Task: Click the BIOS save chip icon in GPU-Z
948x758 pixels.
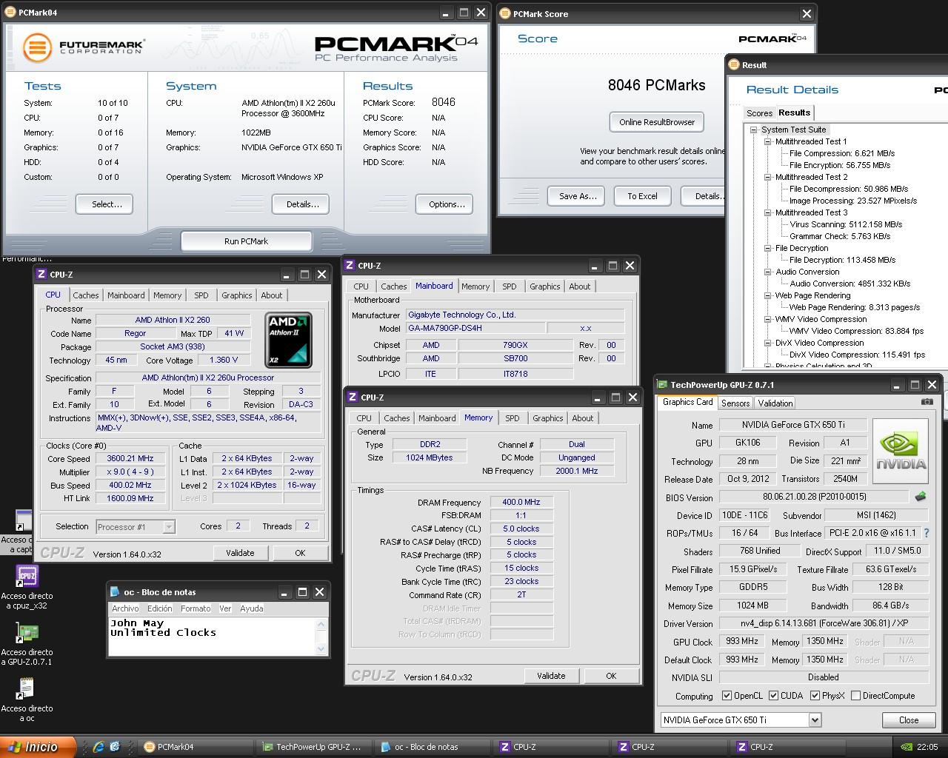Action: (x=921, y=497)
